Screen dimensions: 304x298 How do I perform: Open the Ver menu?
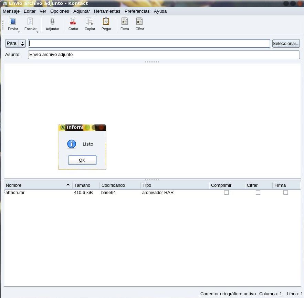(x=43, y=11)
